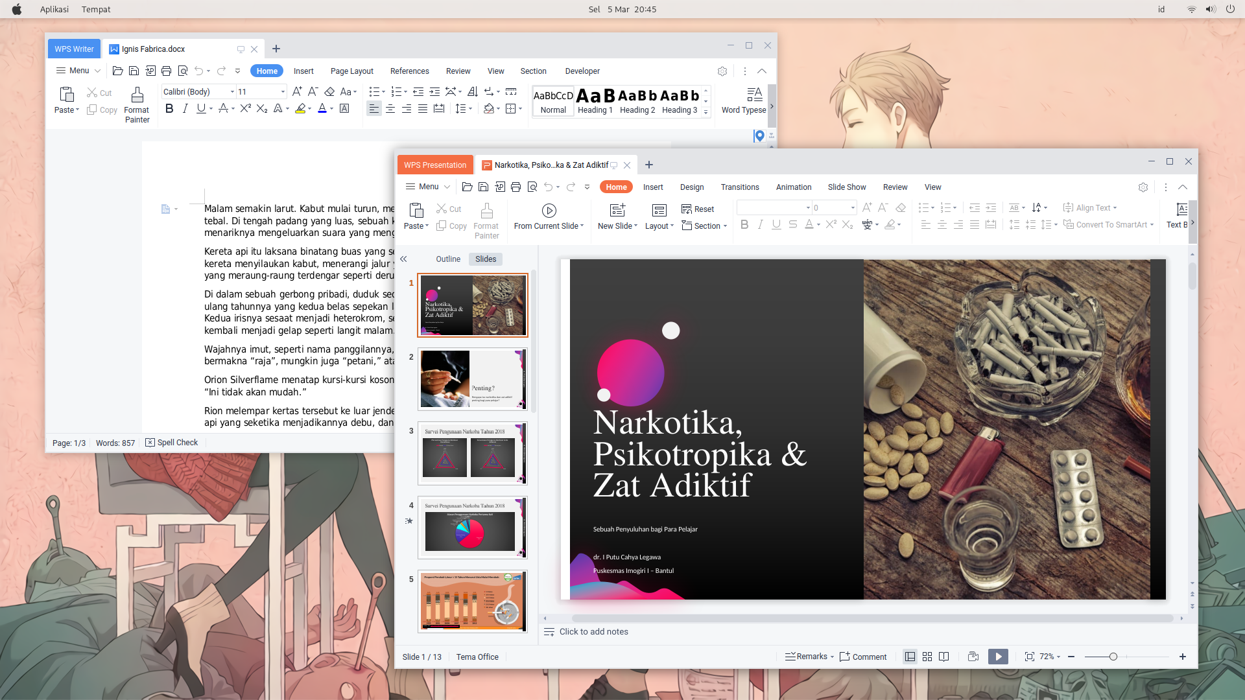The image size is (1245, 700).
Task: Click New Slide icon in Presentation
Action: (617, 211)
